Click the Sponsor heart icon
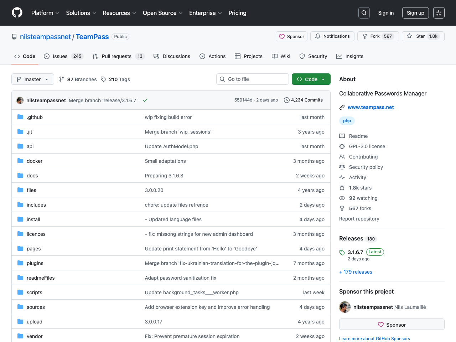 click(x=282, y=36)
